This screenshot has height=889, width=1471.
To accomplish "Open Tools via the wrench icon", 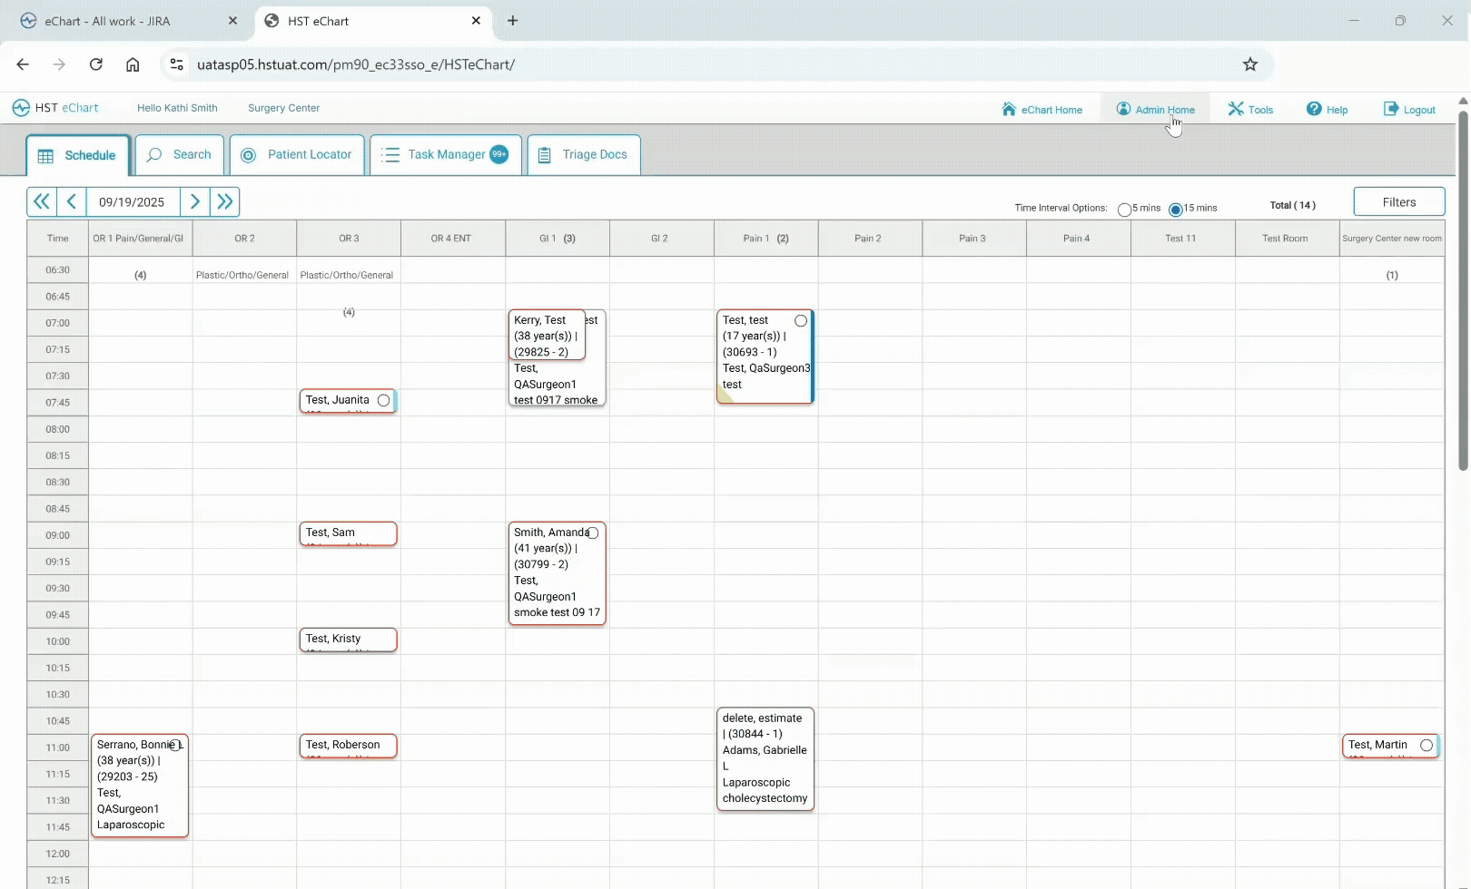I will click(1236, 109).
